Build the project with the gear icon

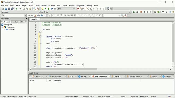[42, 8]
